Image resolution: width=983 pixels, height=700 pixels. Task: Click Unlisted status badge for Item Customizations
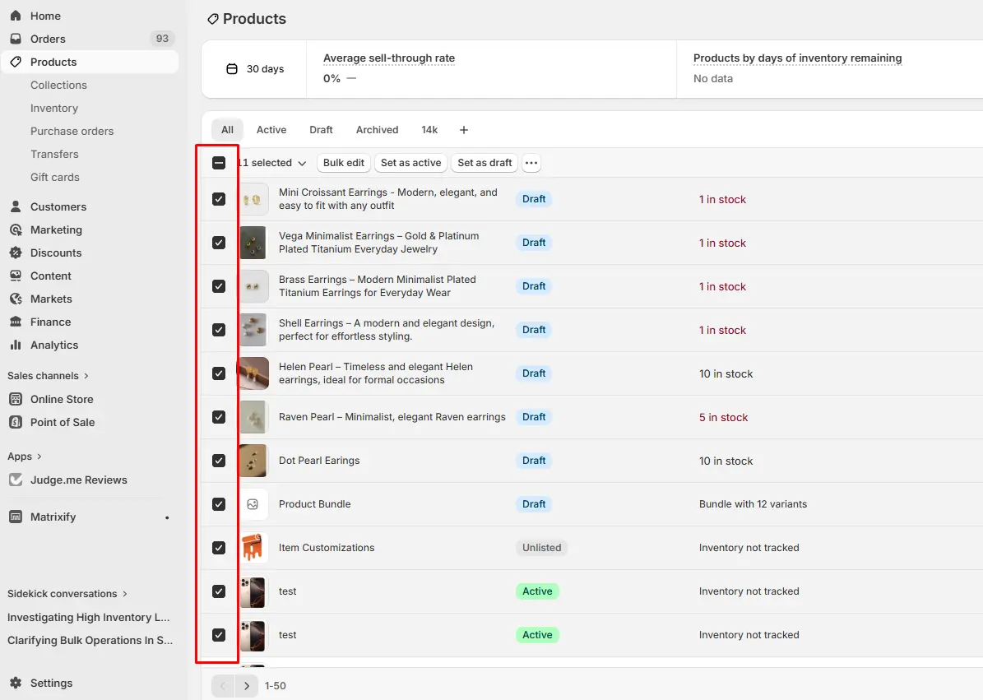pyautogui.click(x=541, y=548)
